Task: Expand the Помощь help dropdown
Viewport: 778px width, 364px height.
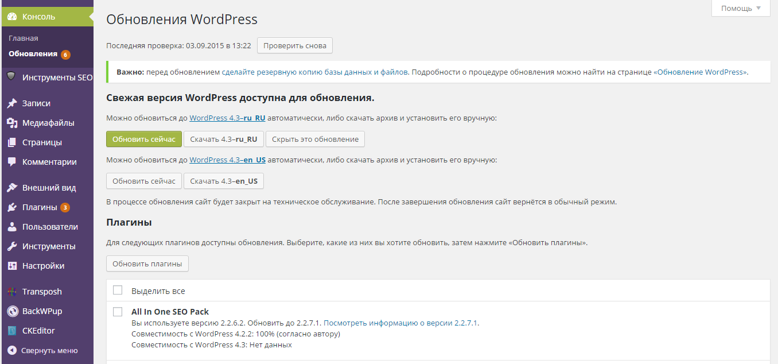Action: pyautogui.click(x=741, y=8)
